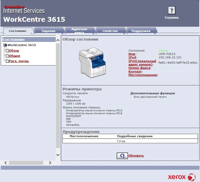Click the Обновить refresh link

click(136, 156)
